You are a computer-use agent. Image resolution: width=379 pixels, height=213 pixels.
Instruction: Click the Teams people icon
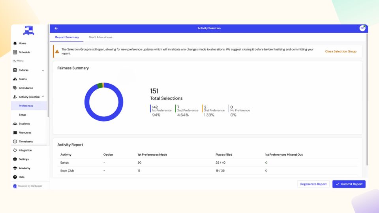(x=15, y=79)
